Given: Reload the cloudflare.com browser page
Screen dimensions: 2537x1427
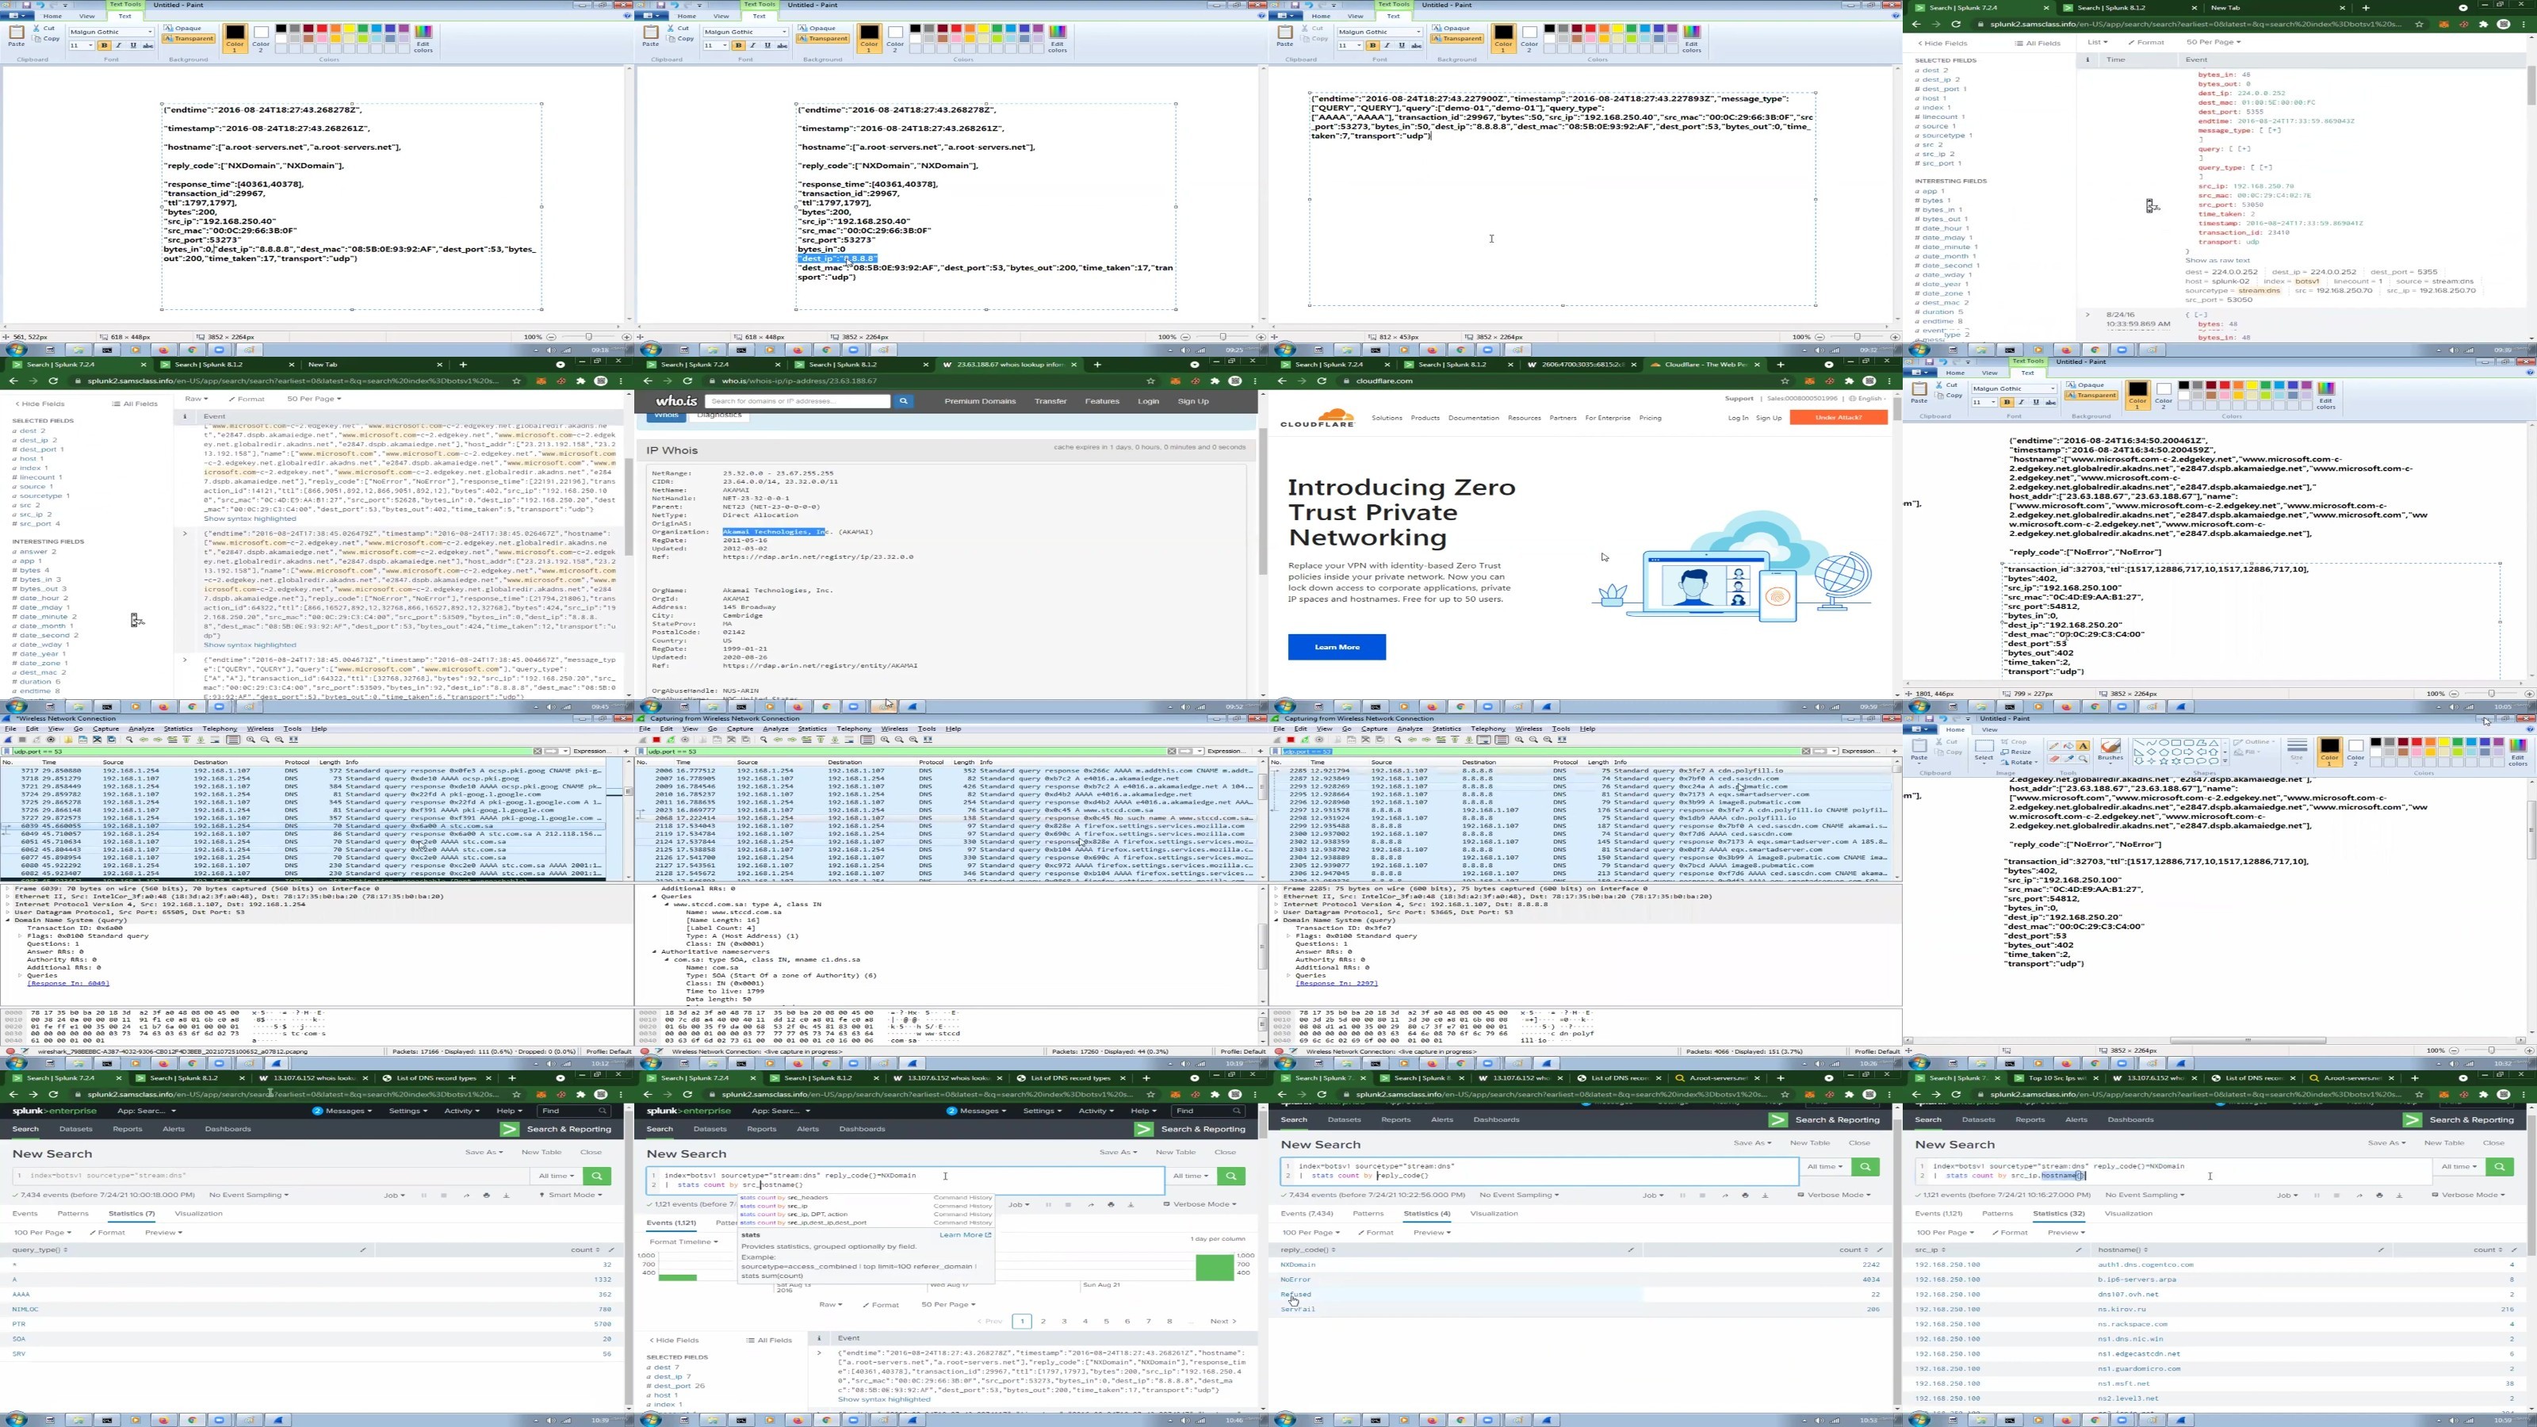Looking at the screenshot, I should [x=1321, y=381].
